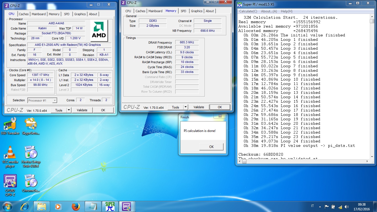The width and height of the screenshot is (377, 212).
Task: Click the Action Center flag tray icon
Action: tap(326, 206)
